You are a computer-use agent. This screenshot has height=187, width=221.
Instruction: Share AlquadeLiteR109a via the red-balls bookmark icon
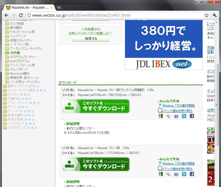(168, 116)
